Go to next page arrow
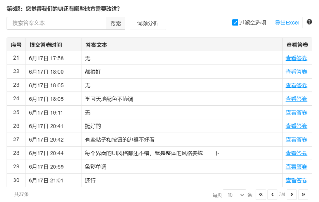This screenshot has width=319, height=202. (x=291, y=194)
